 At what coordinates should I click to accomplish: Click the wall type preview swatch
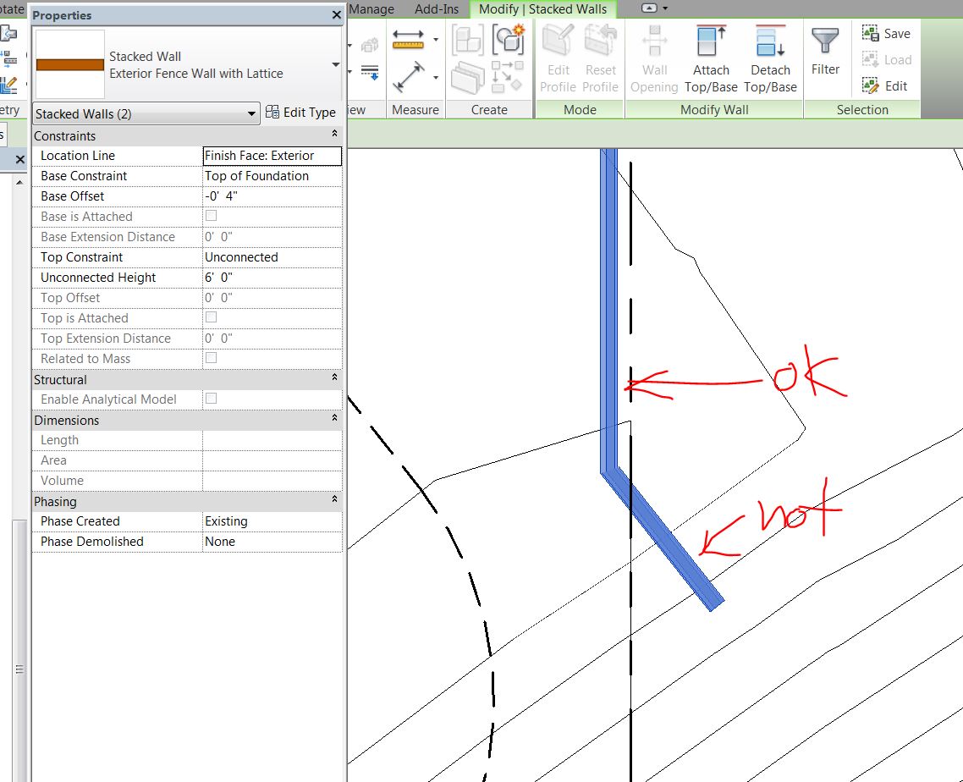(x=70, y=64)
